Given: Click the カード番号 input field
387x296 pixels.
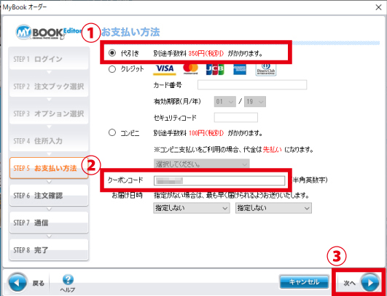Looking at the screenshot, I should [x=252, y=84].
